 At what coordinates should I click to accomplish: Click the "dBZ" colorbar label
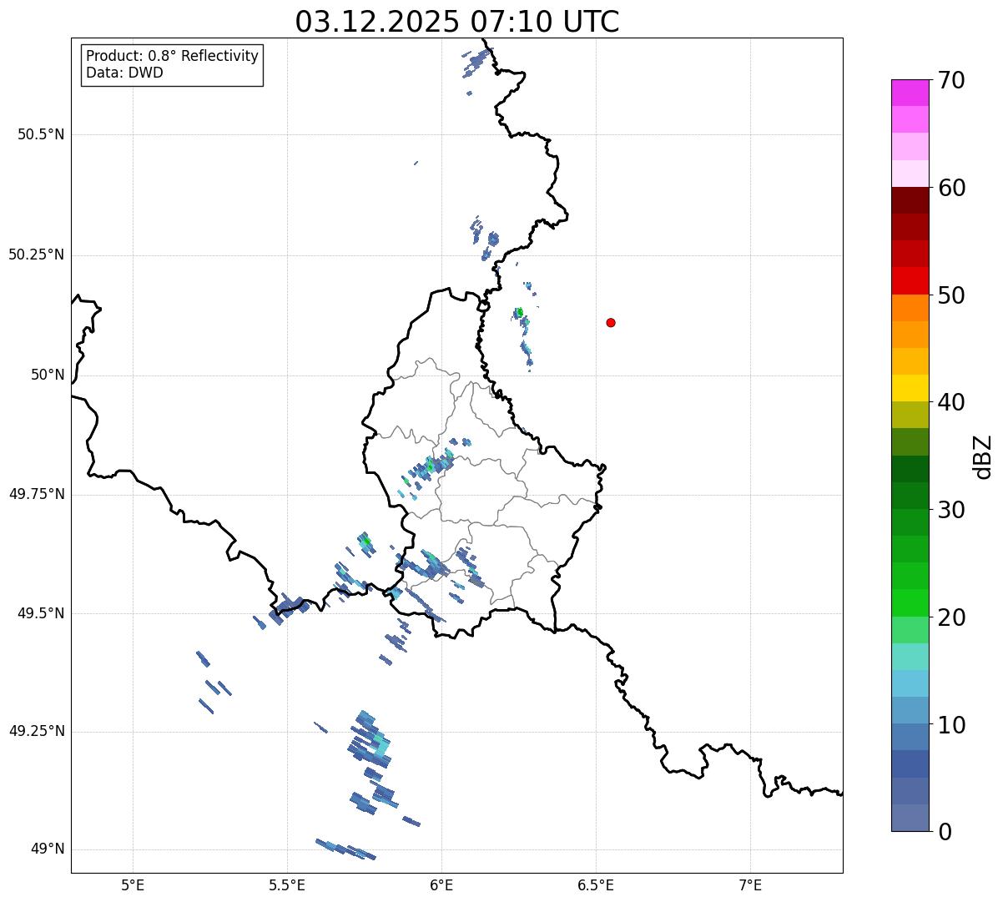click(983, 456)
